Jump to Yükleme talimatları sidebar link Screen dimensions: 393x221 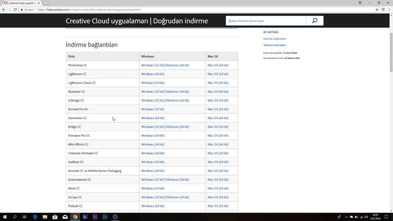point(274,45)
